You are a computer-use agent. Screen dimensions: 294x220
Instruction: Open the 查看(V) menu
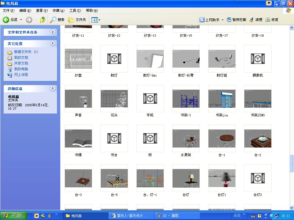coord(42,11)
